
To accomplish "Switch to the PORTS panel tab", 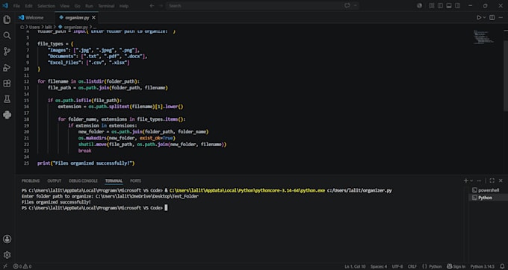I will point(135,180).
